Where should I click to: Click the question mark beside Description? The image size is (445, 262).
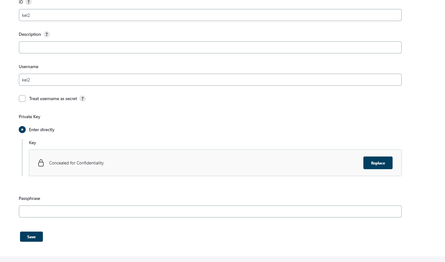pyautogui.click(x=47, y=34)
